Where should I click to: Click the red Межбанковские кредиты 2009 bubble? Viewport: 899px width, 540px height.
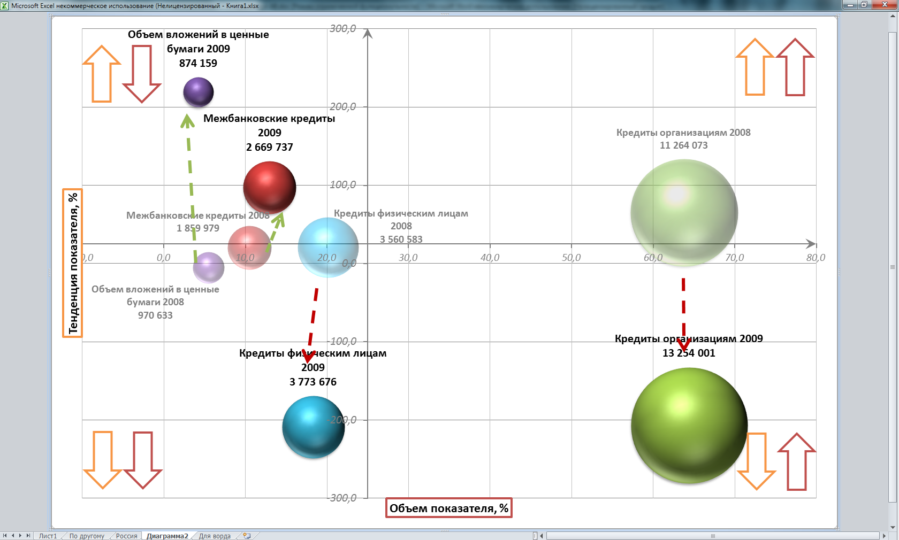click(270, 188)
